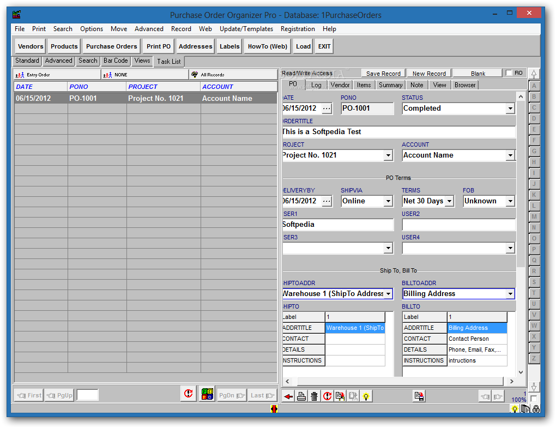Image resolution: width=556 pixels, height=428 pixels.
Task: Switch to the Vendor tab
Action: click(x=340, y=85)
